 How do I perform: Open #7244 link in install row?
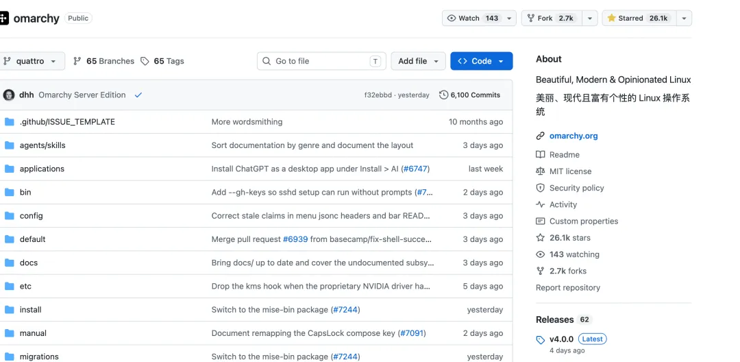[345, 310]
